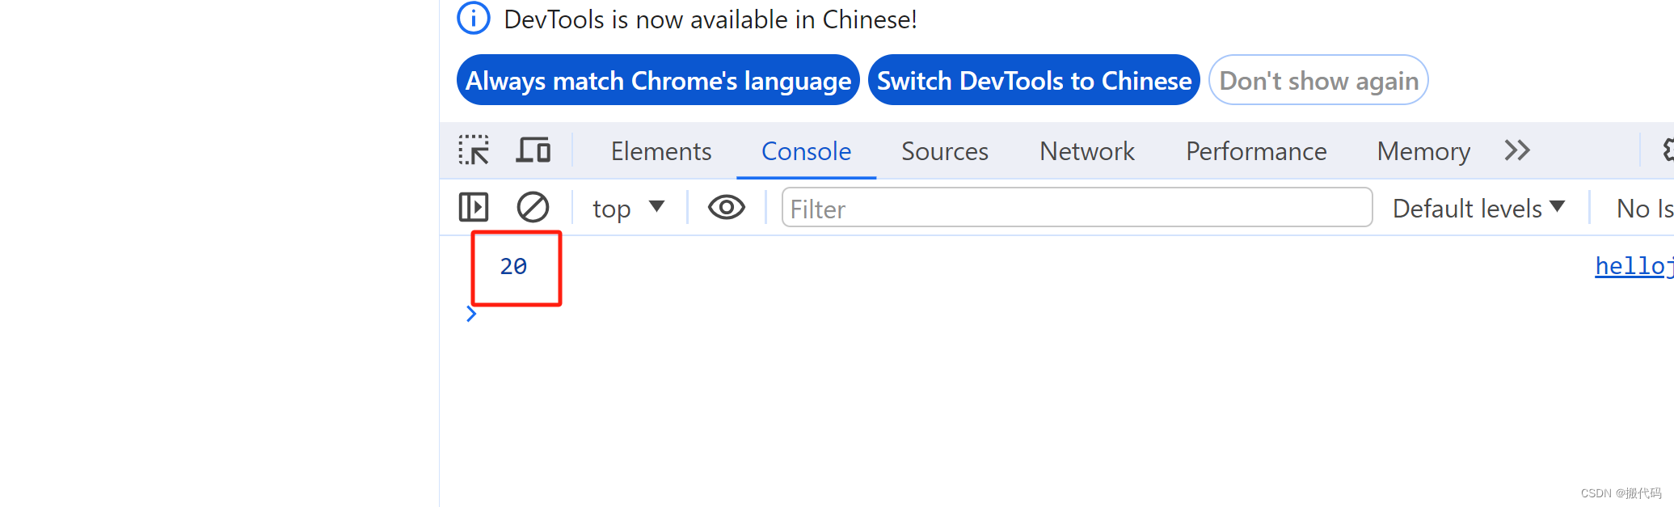
Task: Open the hello source file link
Action: click(x=1633, y=266)
